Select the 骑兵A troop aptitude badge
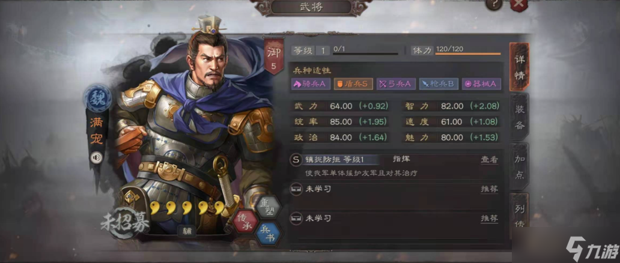This screenshot has height=263, width=620. 311,84
